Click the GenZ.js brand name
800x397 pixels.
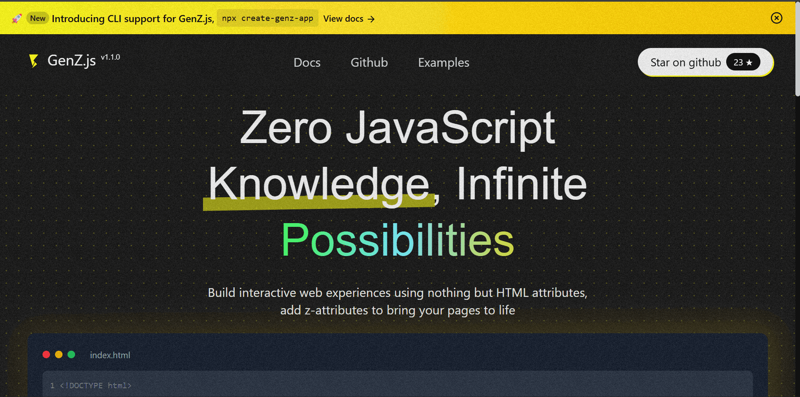[72, 60]
